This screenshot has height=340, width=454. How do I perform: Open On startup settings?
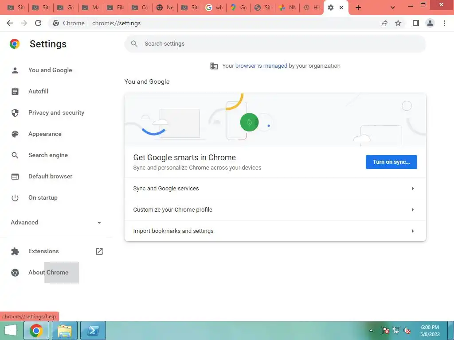[43, 198]
